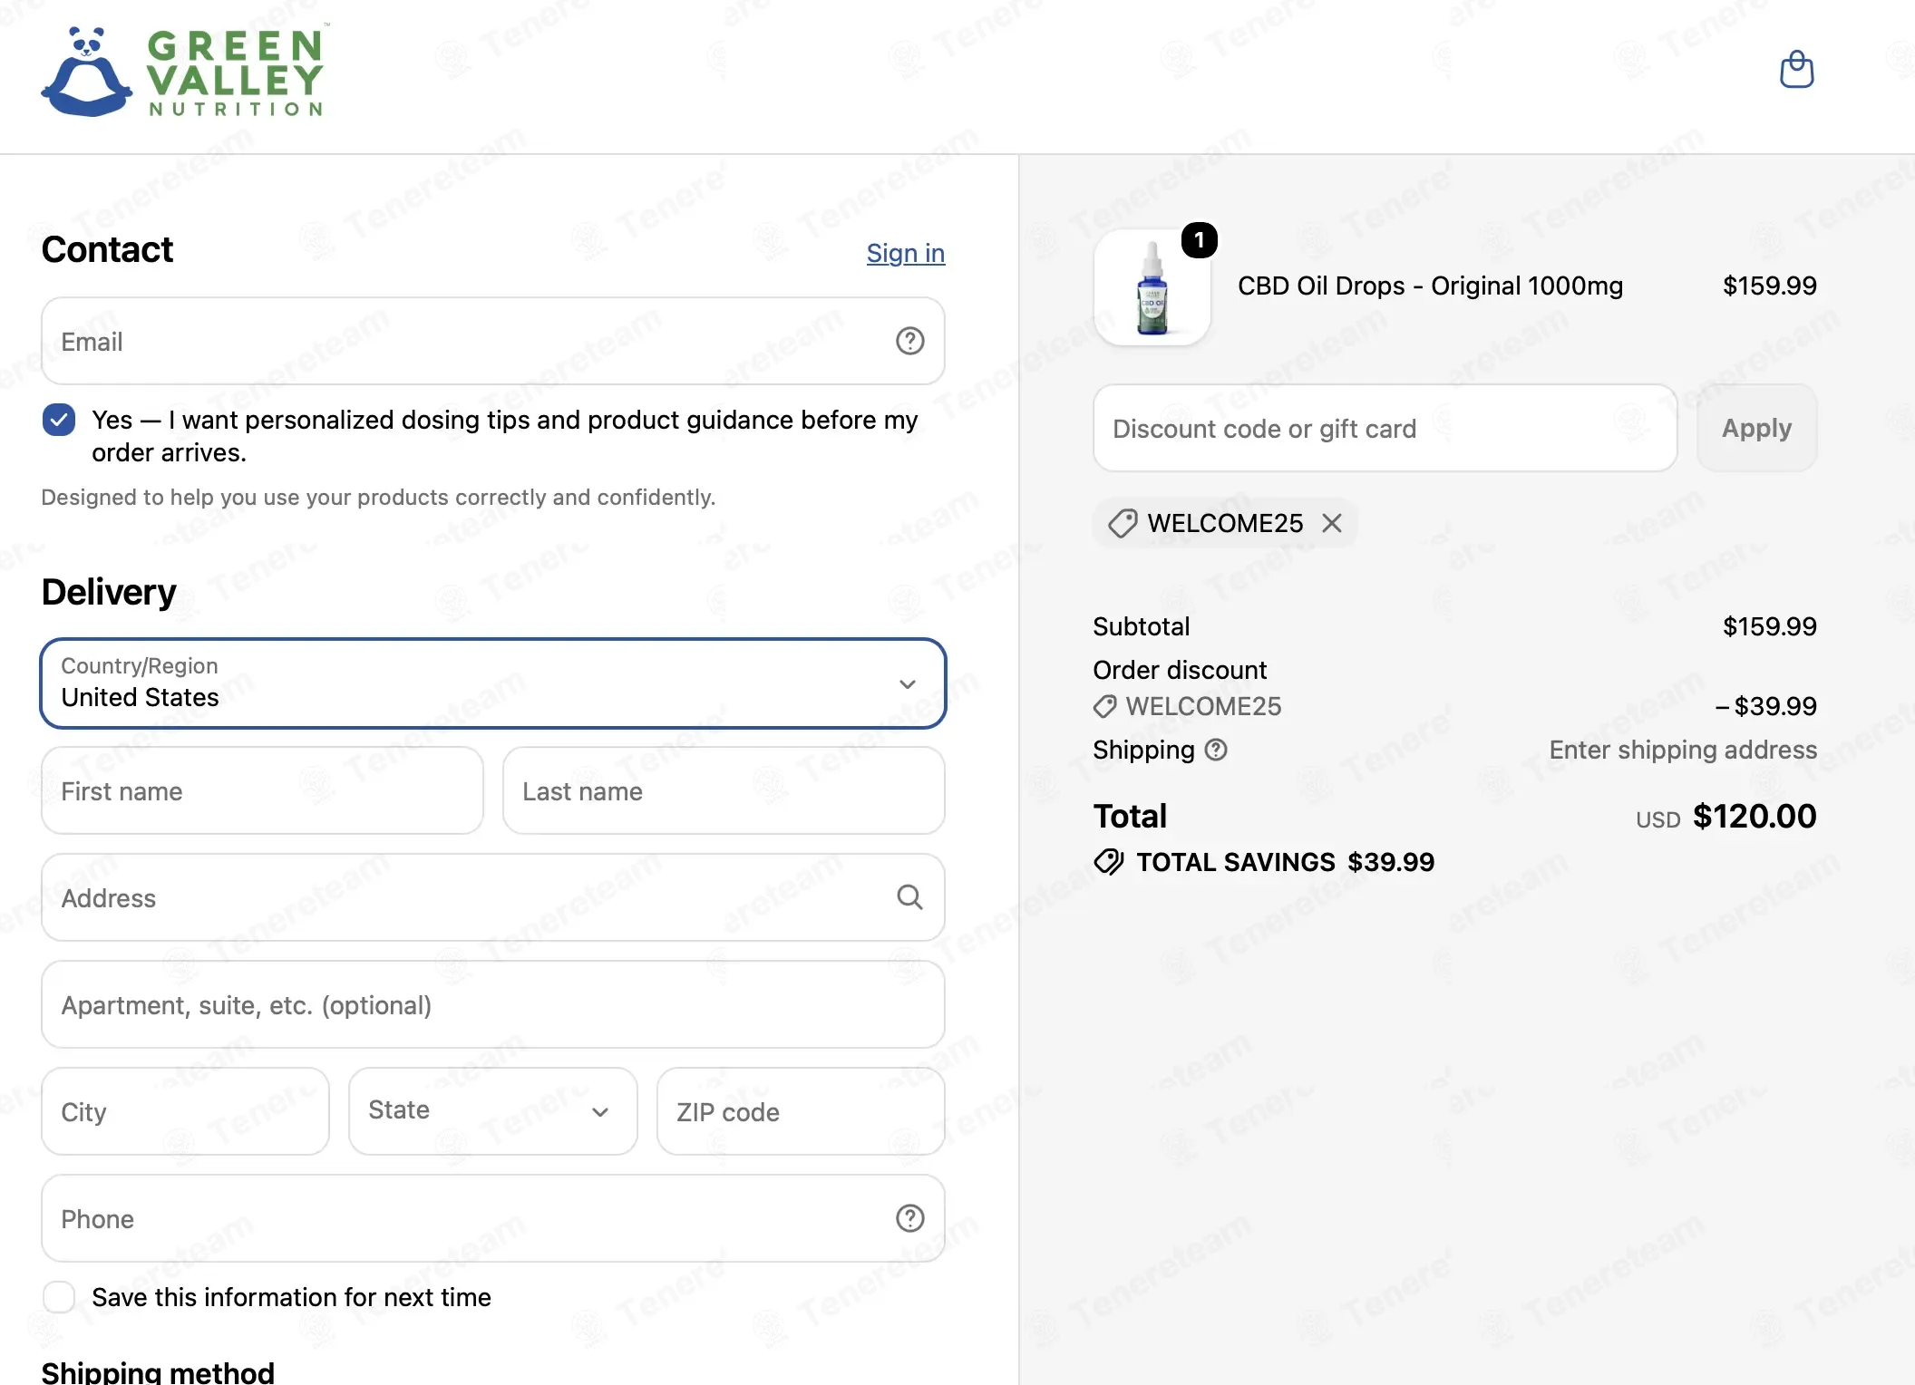Click the ZIP code field
The image size is (1915, 1385).
(801, 1111)
